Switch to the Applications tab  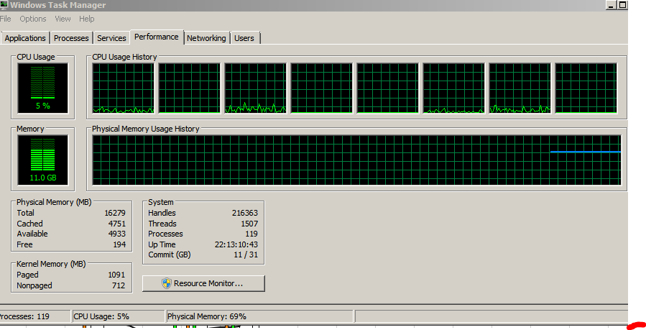pos(25,38)
